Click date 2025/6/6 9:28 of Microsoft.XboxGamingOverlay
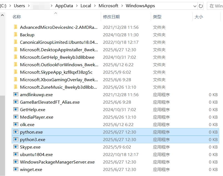Screen dimensions: 223x176 (117, 80)
